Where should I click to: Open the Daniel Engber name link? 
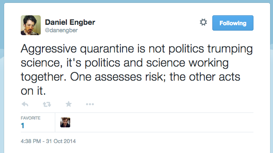[x=70, y=22]
